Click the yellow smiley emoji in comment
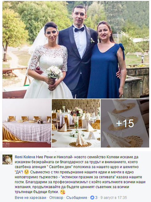Viewport: 151px width, 202px height. click(27, 172)
